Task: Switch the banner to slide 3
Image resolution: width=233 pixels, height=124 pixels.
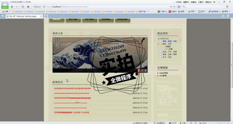Action: tap(145, 71)
